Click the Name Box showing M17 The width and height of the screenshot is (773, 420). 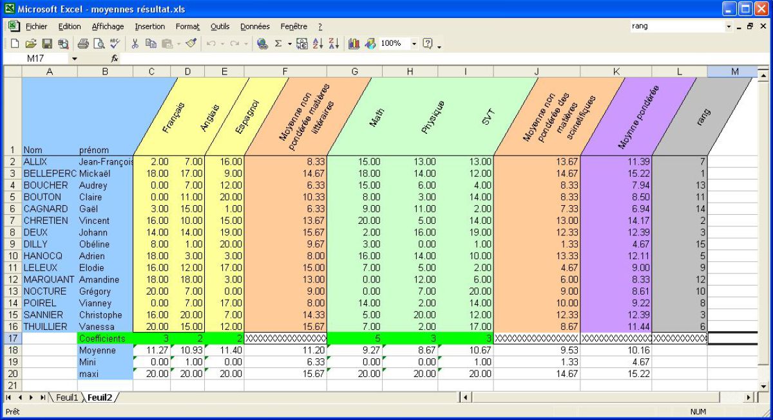[37, 59]
